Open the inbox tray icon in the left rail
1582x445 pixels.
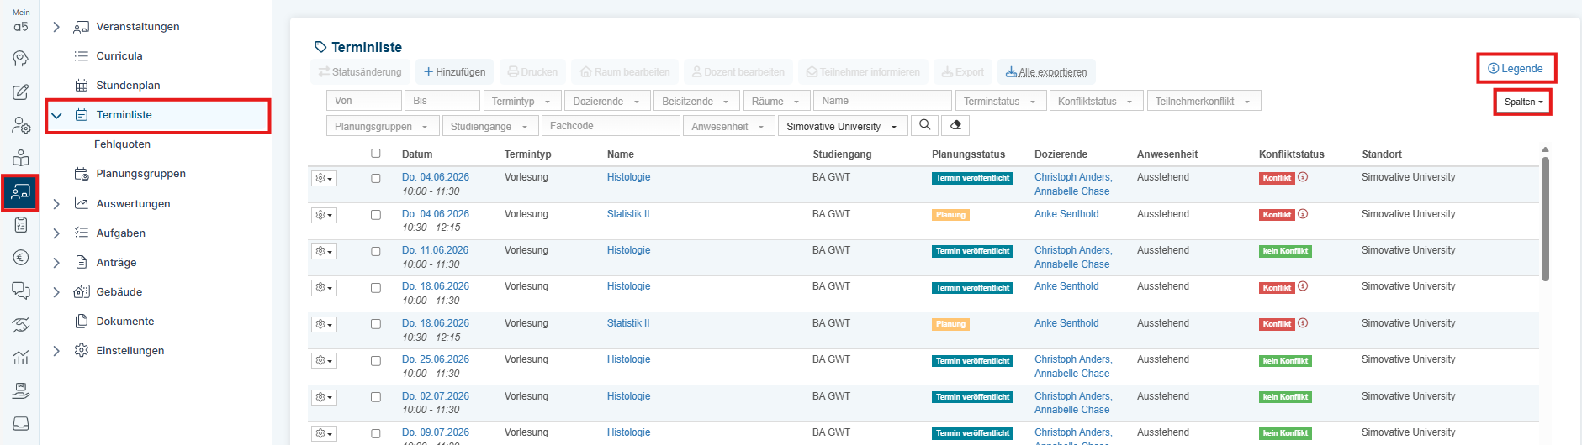[x=21, y=423]
